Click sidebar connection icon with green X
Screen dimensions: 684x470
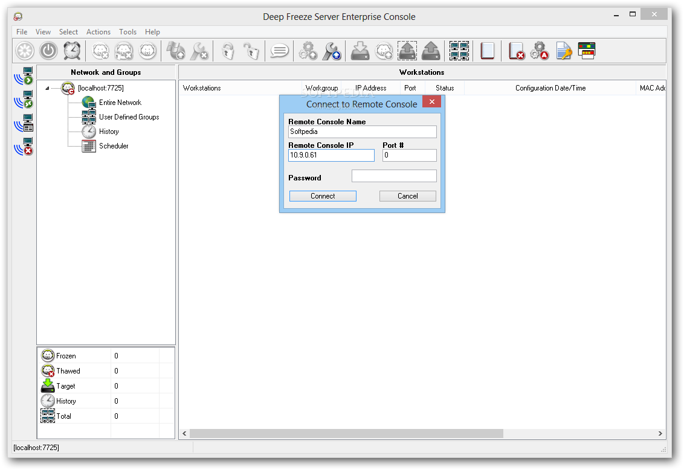(24, 100)
